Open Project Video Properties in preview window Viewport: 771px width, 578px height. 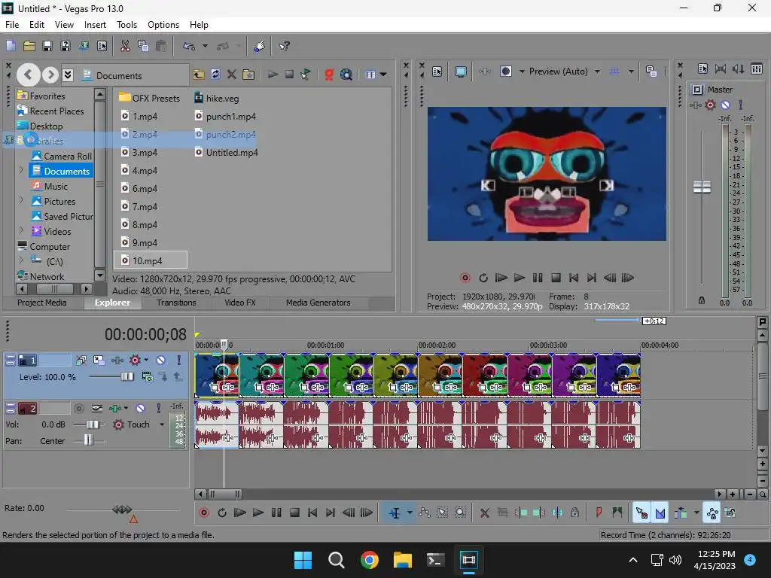437,71
